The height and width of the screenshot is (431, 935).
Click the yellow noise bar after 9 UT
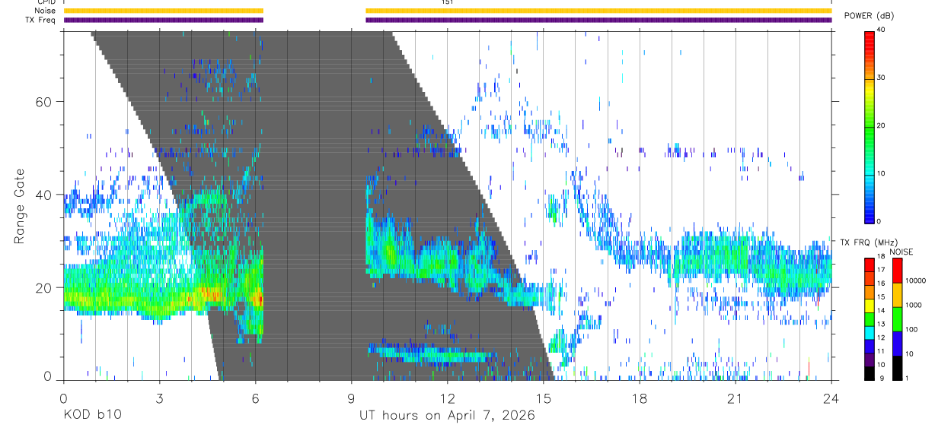pos(598,11)
